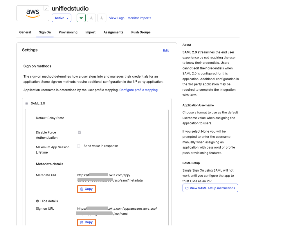283x242 pixels.
Task: Switch to the Provisioning tab
Action: (x=68, y=32)
